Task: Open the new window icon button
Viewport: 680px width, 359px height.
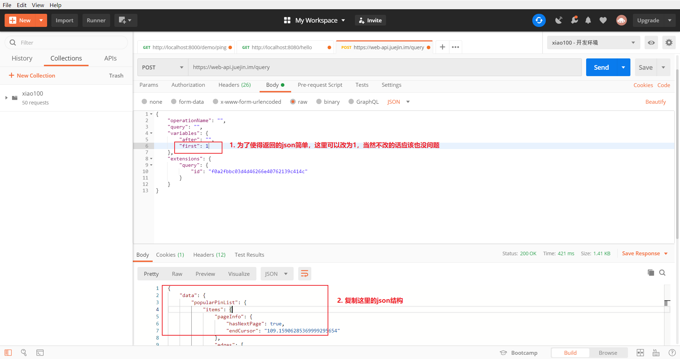Action: coord(125,20)
